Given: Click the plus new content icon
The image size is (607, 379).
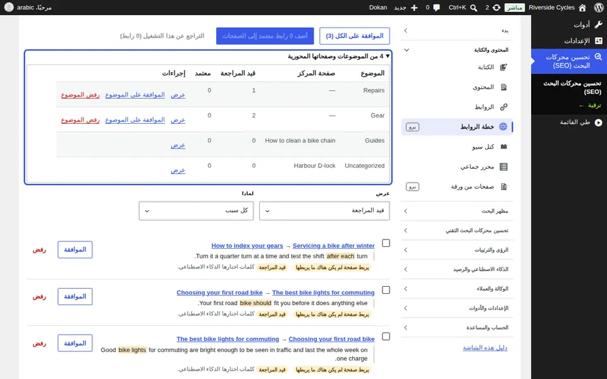Looking at the screenshot, I should coord(414,8).
